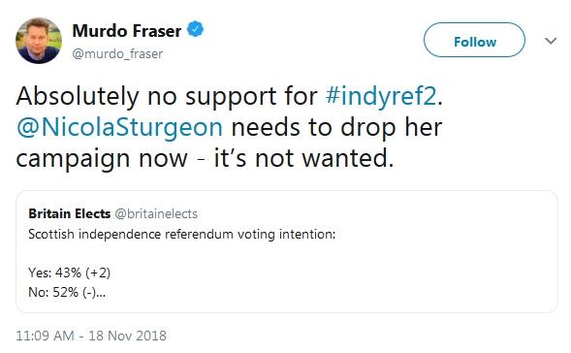The image size is (571, 353).
Task: Open the #indyref2 hashtag
Action: coord(381,96)
